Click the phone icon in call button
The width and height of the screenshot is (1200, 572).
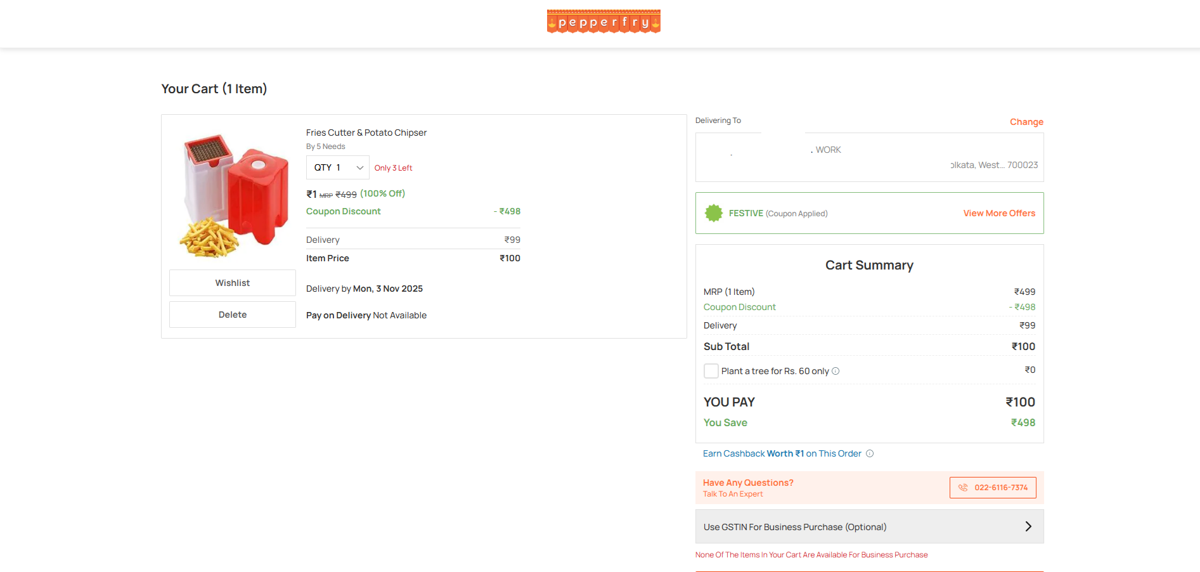point(963,488)
